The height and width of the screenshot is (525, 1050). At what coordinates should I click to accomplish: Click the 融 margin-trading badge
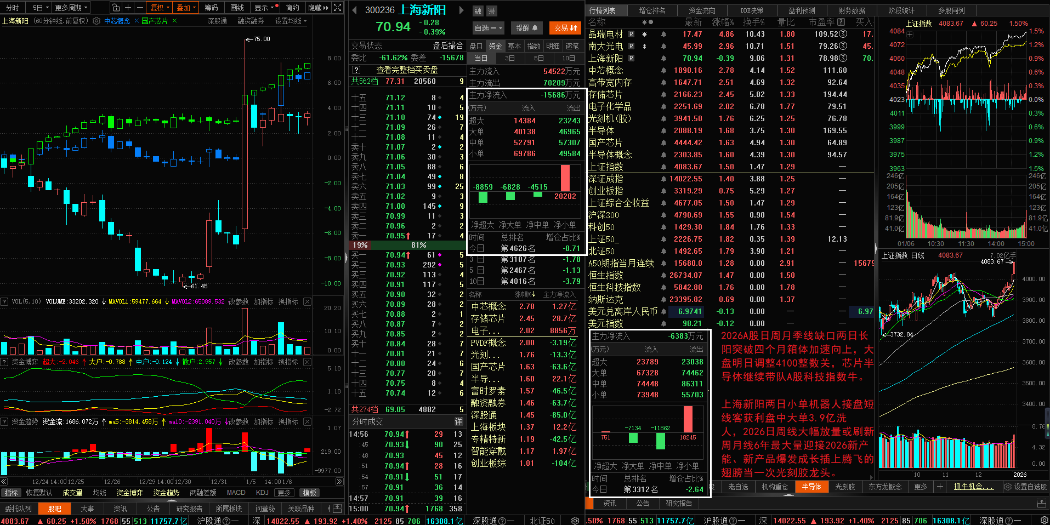(x=478, y=11)
